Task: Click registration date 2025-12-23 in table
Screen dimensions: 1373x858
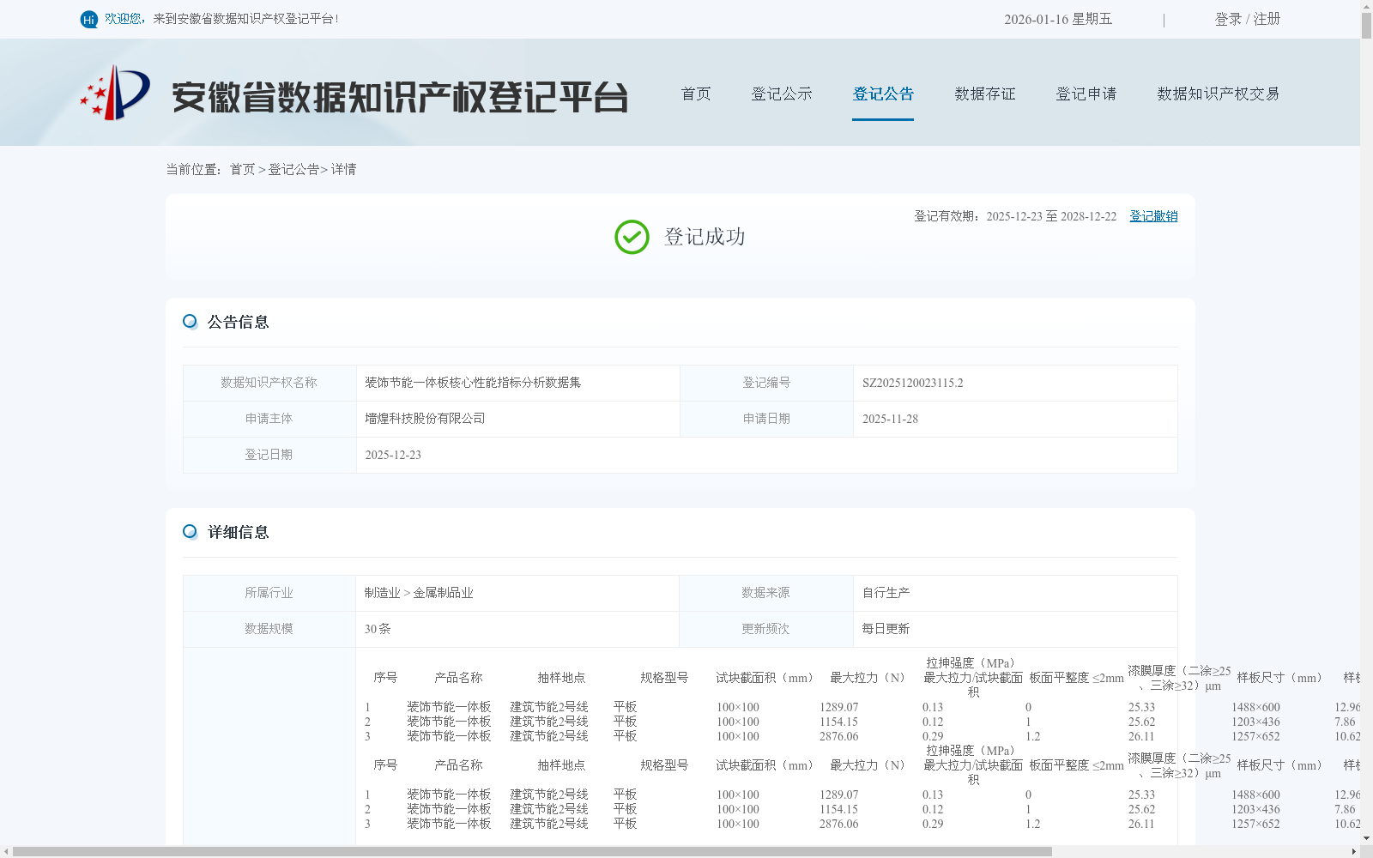Action: (393, 456)
